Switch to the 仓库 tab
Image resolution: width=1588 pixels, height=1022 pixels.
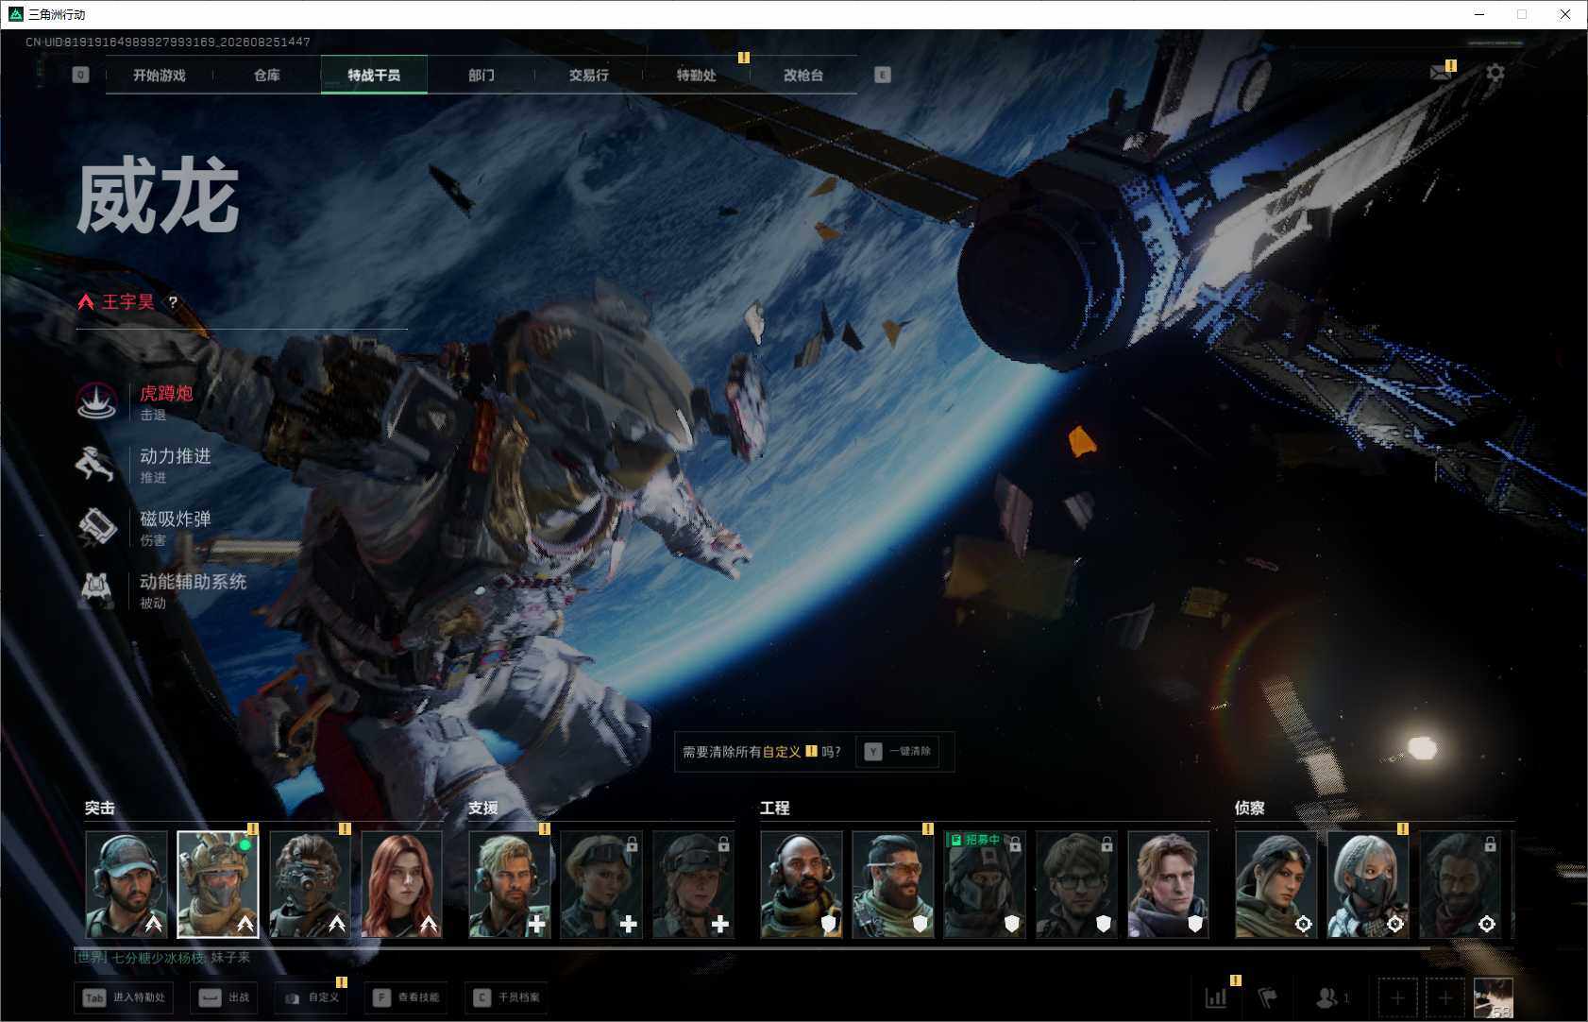click(267, 75)
